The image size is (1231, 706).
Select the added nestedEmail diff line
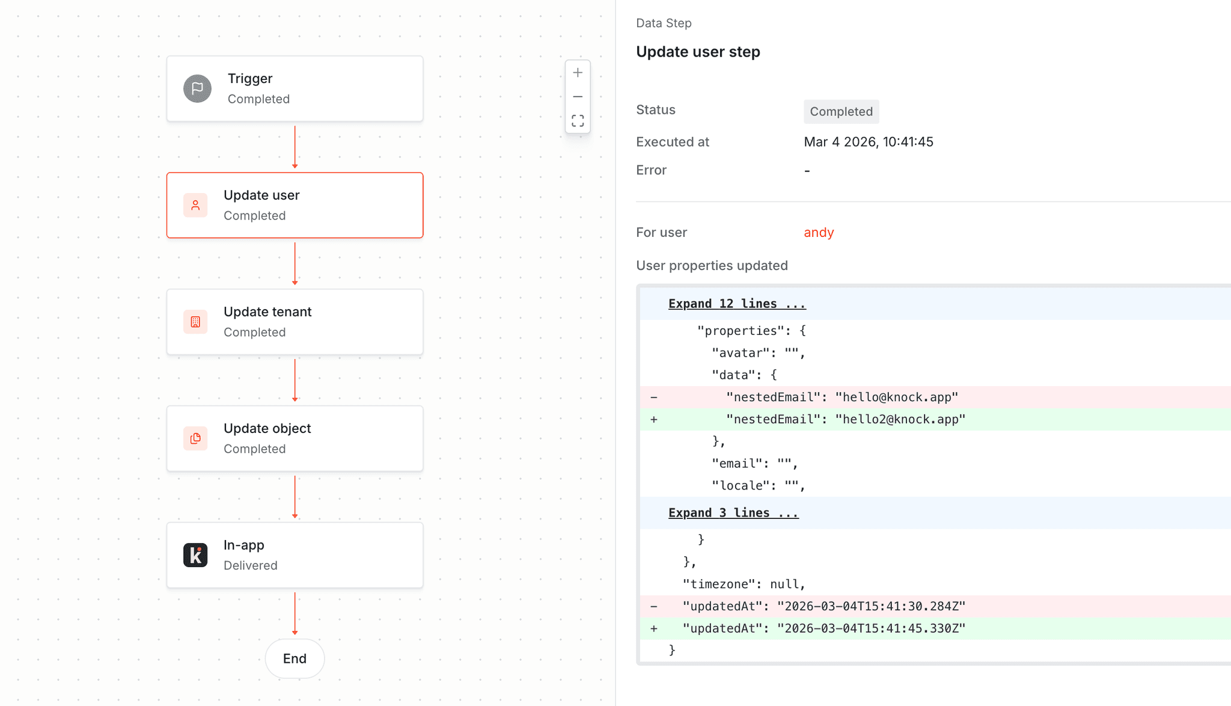pyautogui.click(x=842, y=419)
